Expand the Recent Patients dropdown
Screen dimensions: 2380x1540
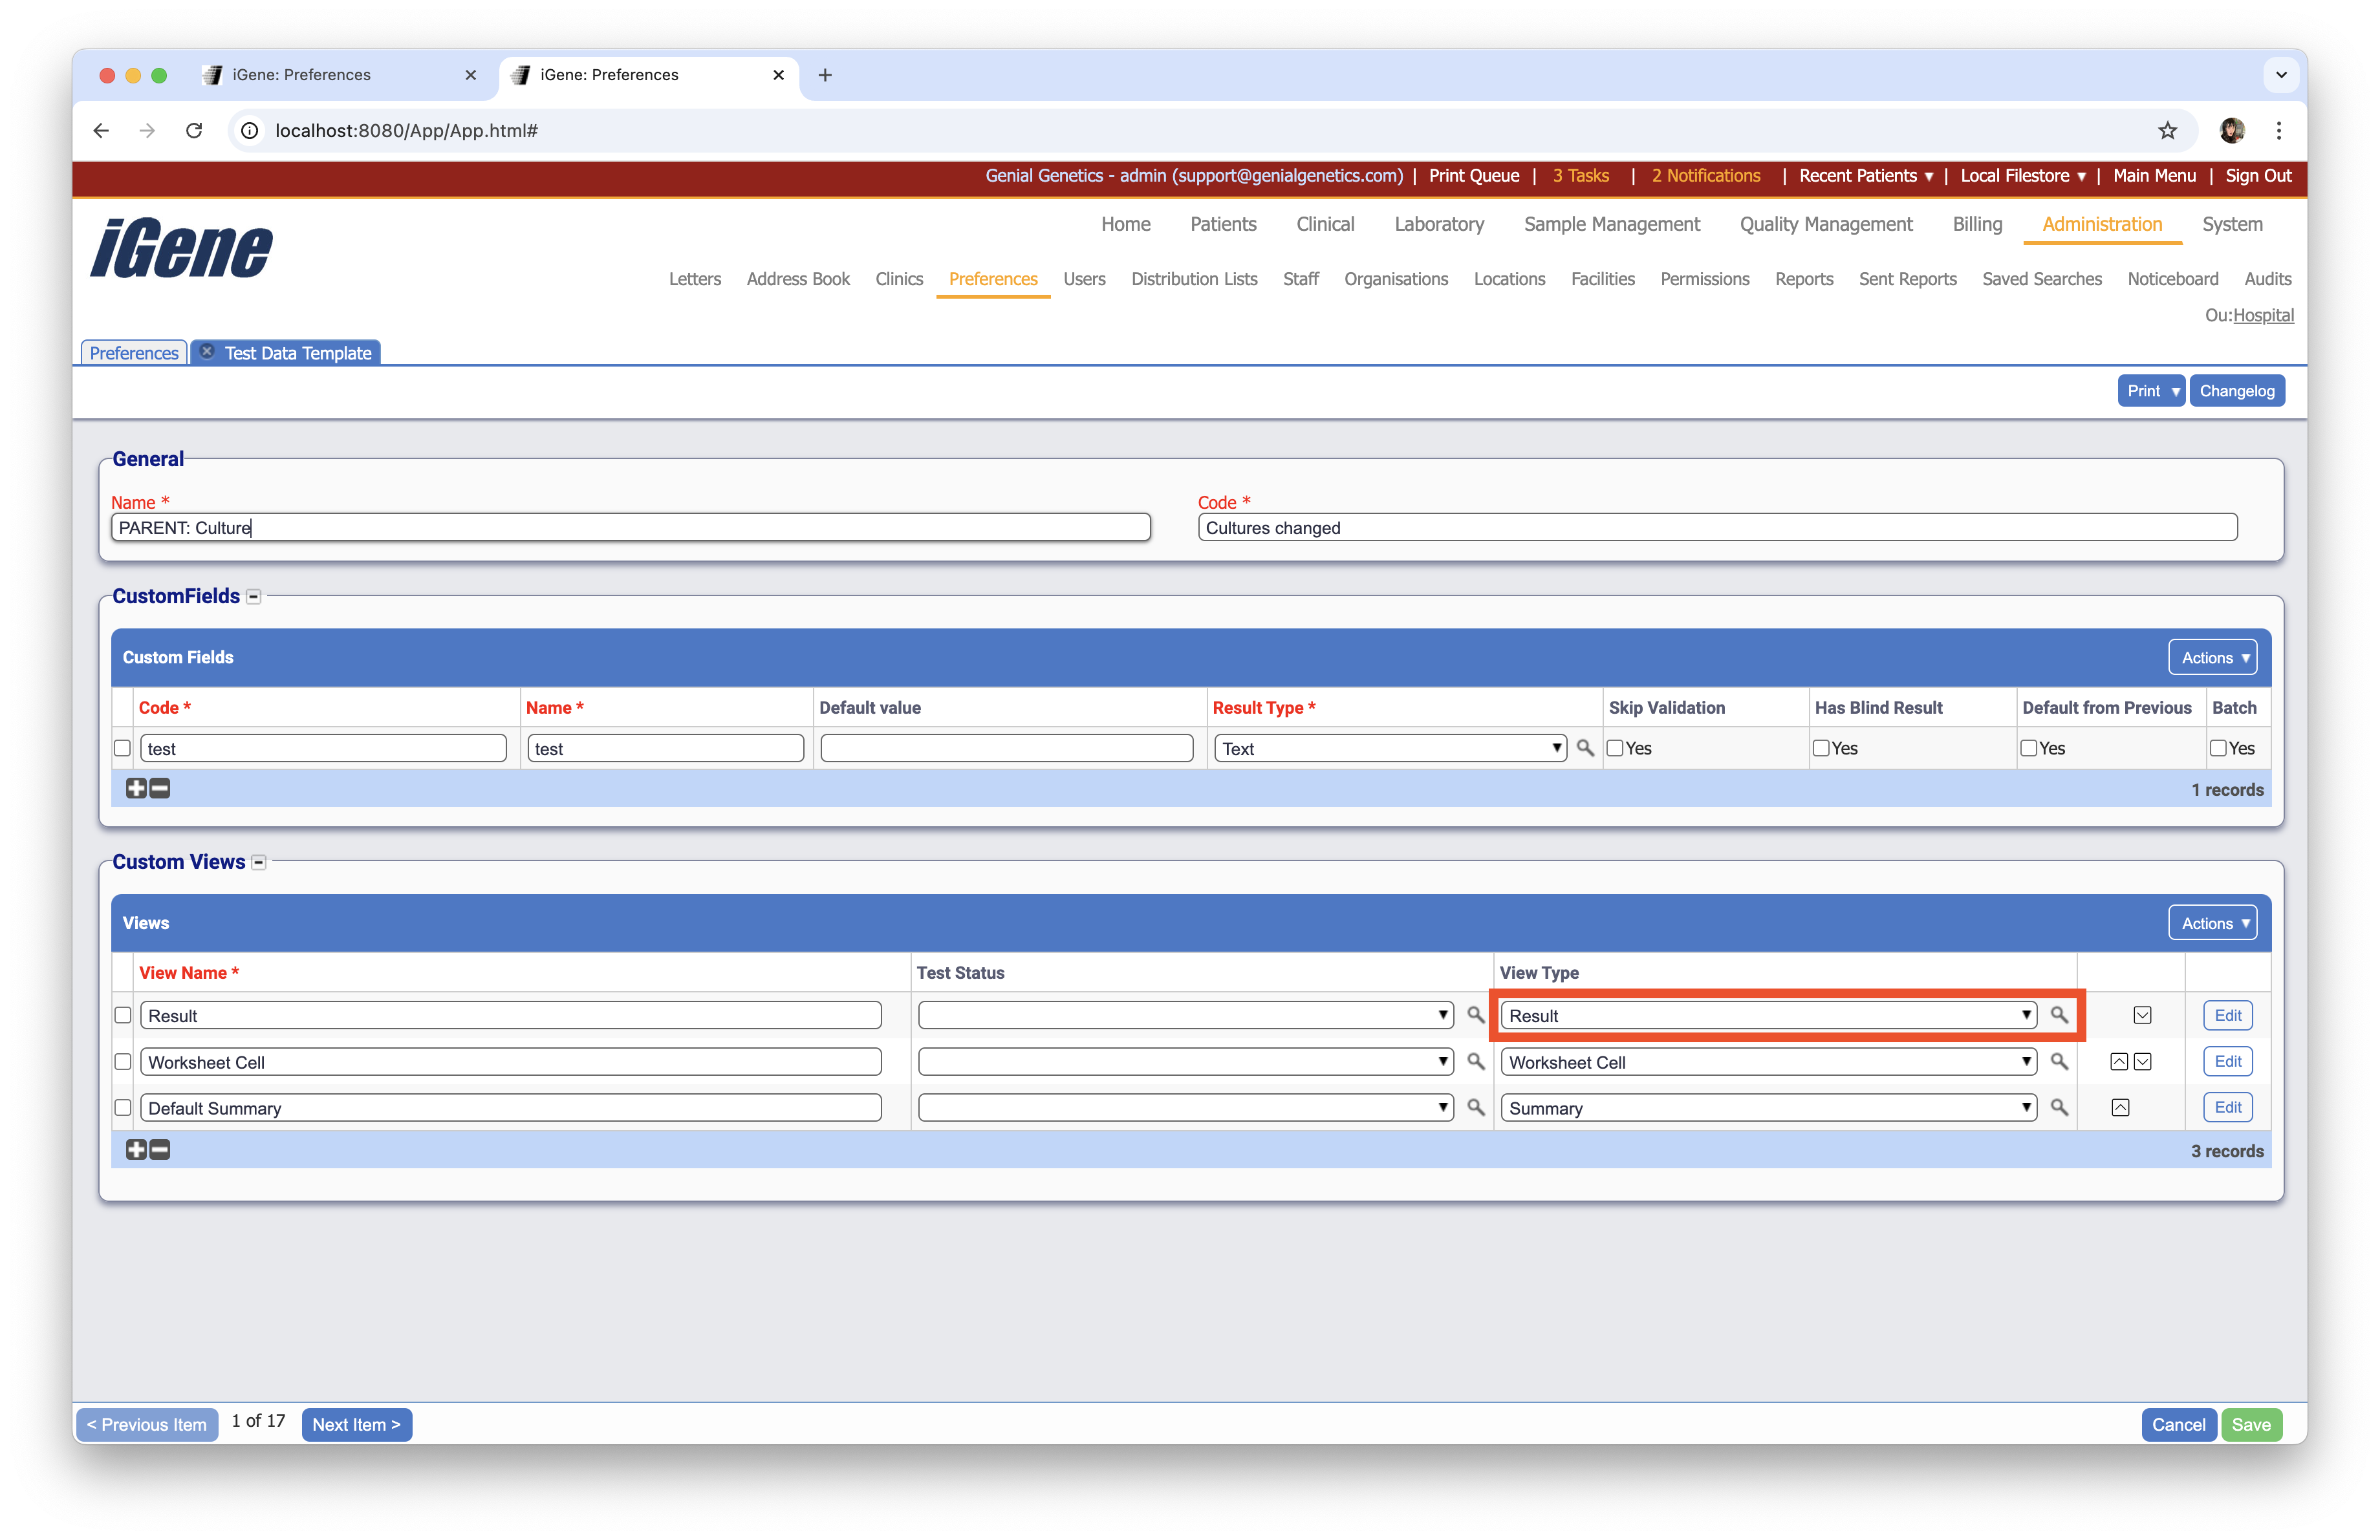tap(1866, 176)
